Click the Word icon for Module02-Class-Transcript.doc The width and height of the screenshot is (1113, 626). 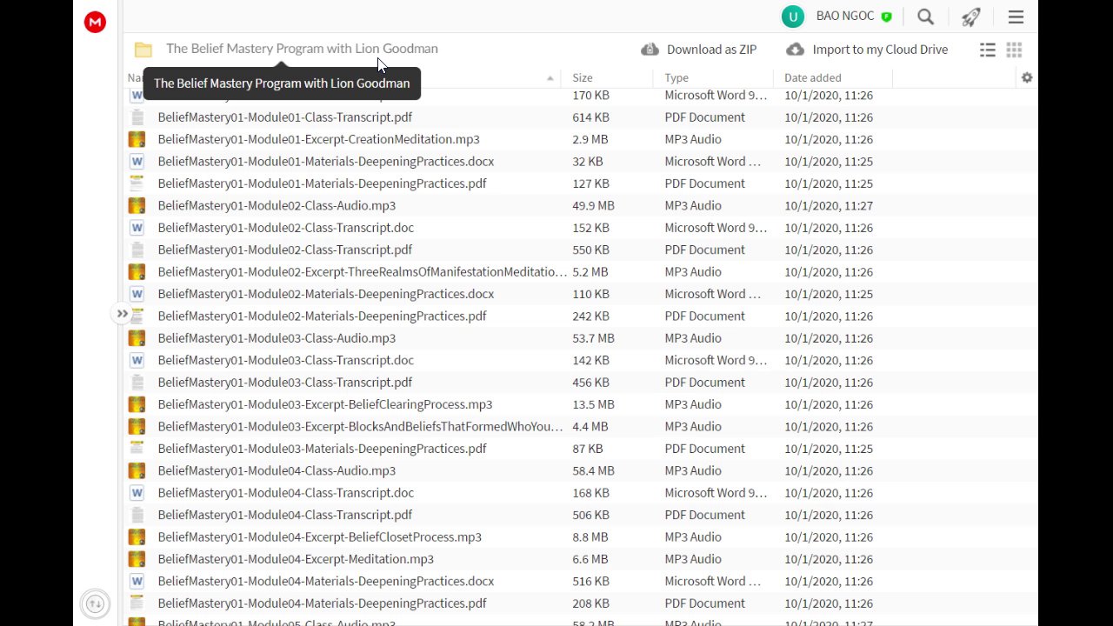(137, 228)
